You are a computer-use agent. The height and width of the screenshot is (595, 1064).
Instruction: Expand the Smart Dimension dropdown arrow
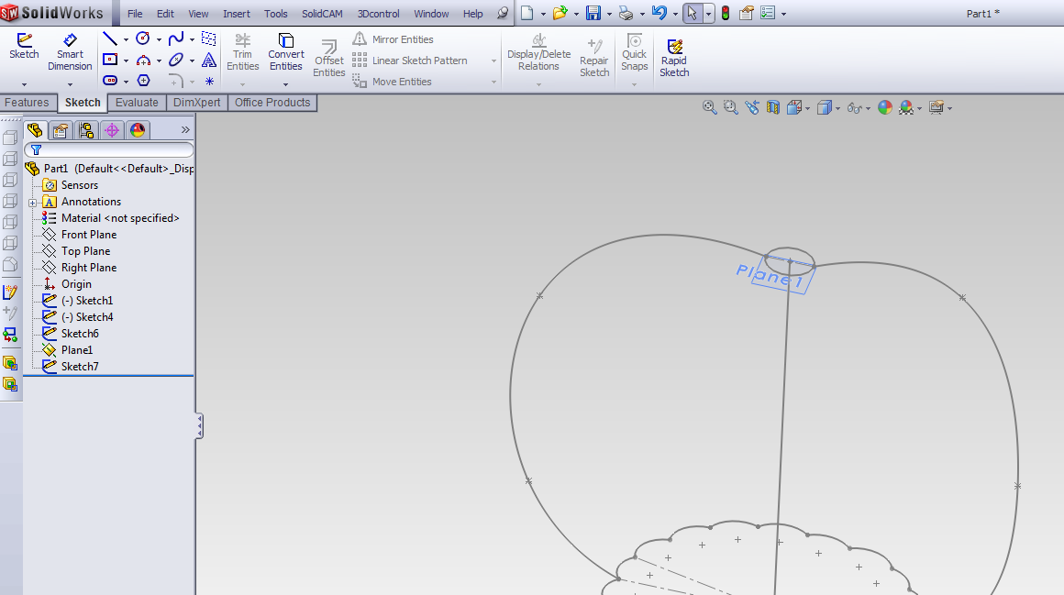pos(70,85)
